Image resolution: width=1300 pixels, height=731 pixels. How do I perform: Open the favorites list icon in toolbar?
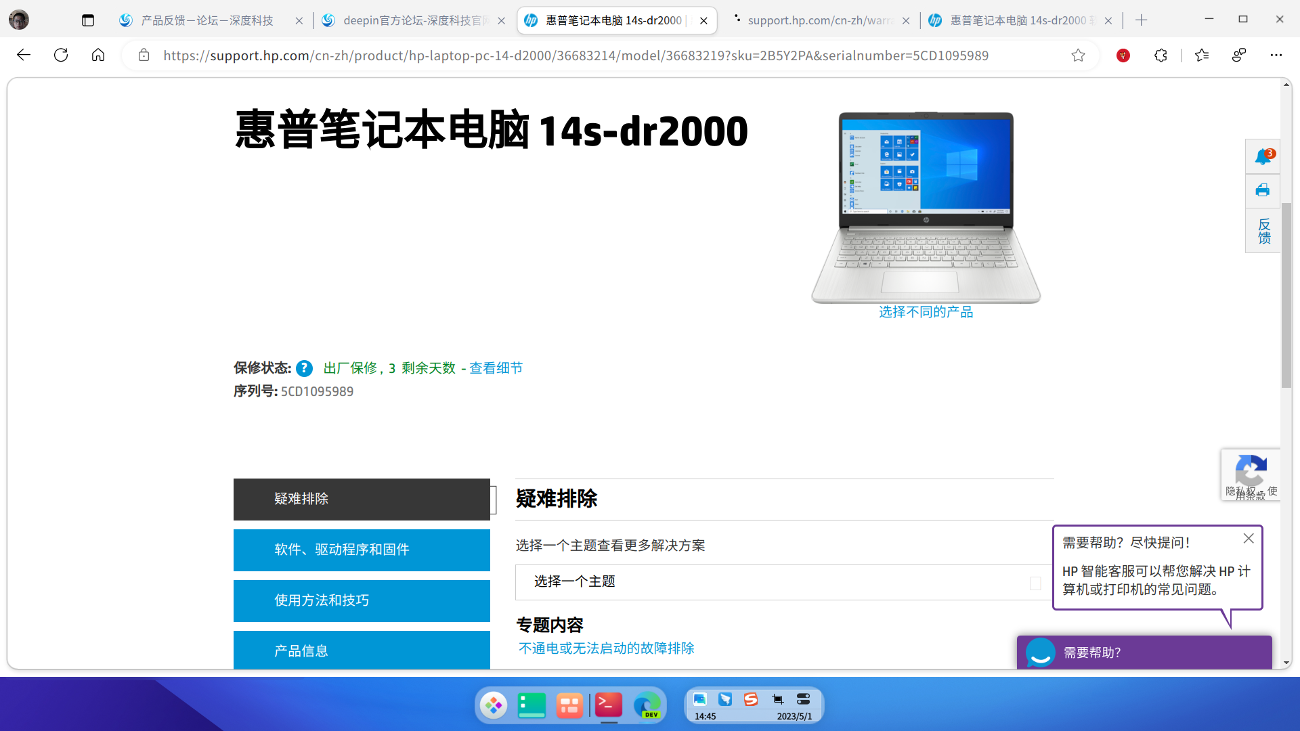1202,56
